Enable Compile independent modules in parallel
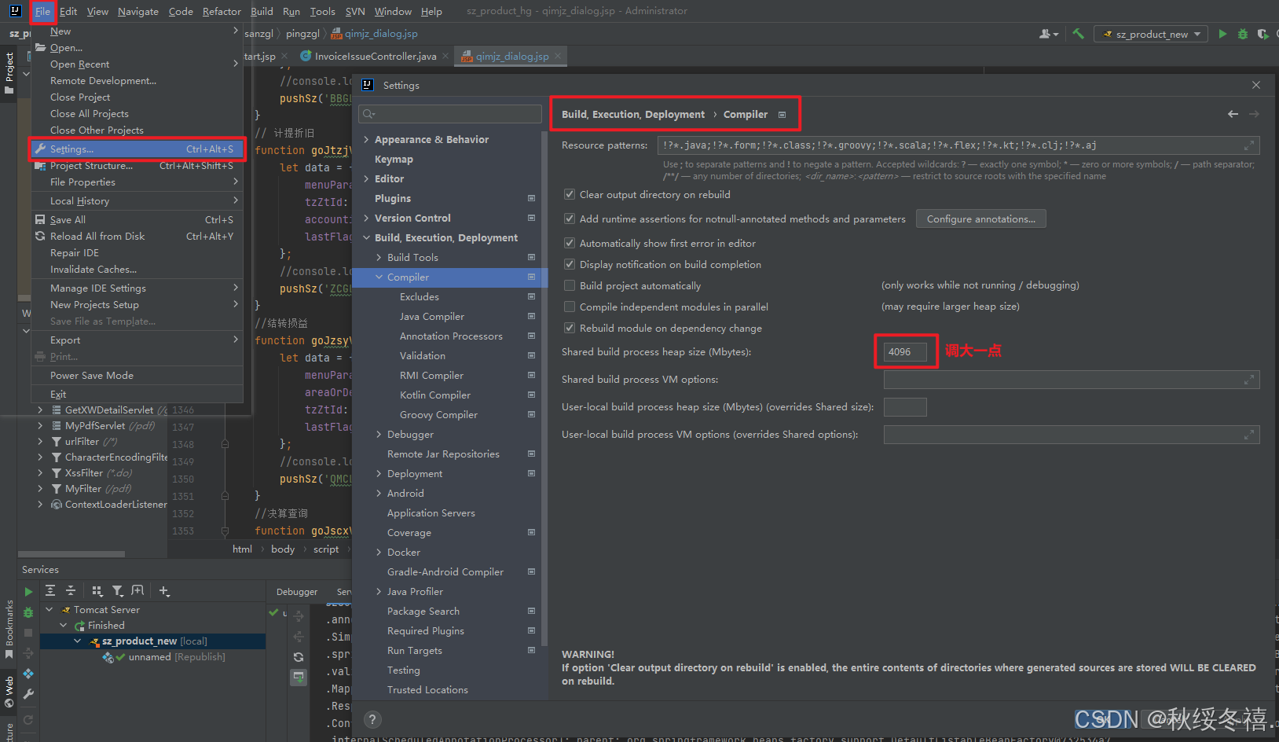This screenshot has height=742, width=1279. (569, 307)
